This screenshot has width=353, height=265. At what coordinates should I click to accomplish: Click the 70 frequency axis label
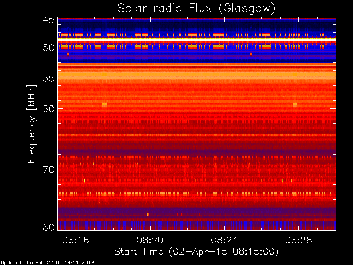click(x=49, y=169)
